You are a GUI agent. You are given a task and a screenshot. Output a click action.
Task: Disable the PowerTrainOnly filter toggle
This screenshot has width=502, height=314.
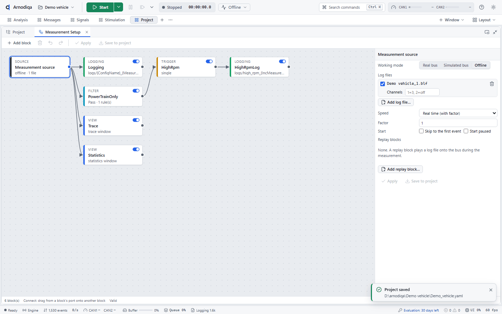(136, 91)
